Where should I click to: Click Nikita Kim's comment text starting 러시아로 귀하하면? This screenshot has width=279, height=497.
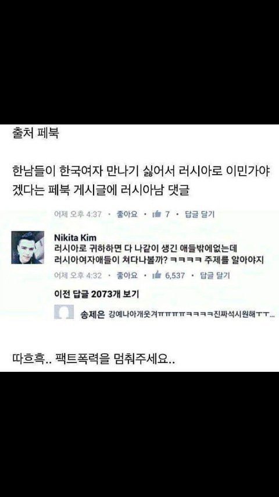point(159,254)
